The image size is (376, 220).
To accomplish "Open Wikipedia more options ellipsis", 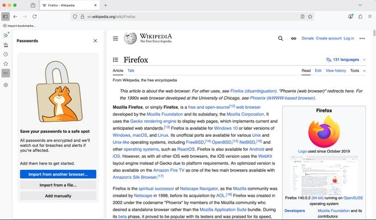I will (362, 38).
